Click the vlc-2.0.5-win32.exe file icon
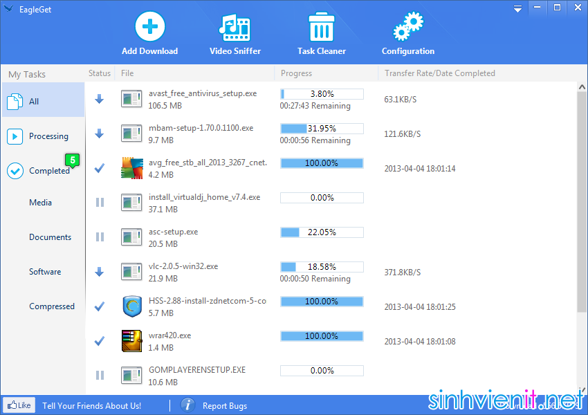Viewport: 588px width, 415px height. (x=131, y=272)
